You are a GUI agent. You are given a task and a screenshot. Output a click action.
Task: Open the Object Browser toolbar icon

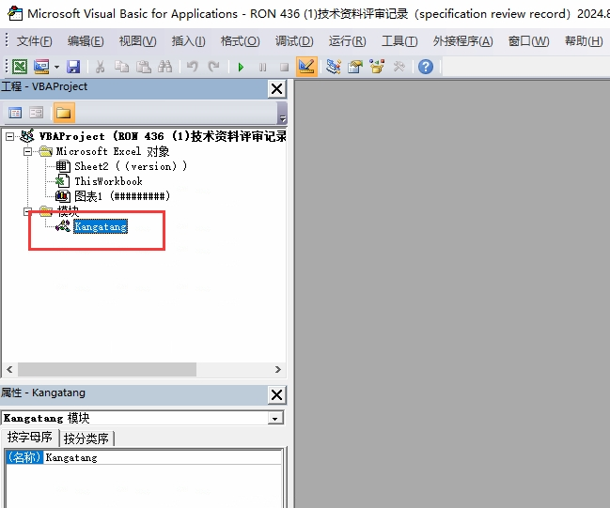tap(377, 67)
